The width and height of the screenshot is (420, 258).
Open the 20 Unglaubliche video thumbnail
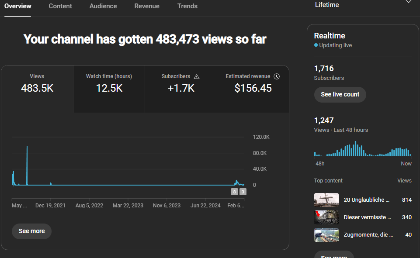326,200
